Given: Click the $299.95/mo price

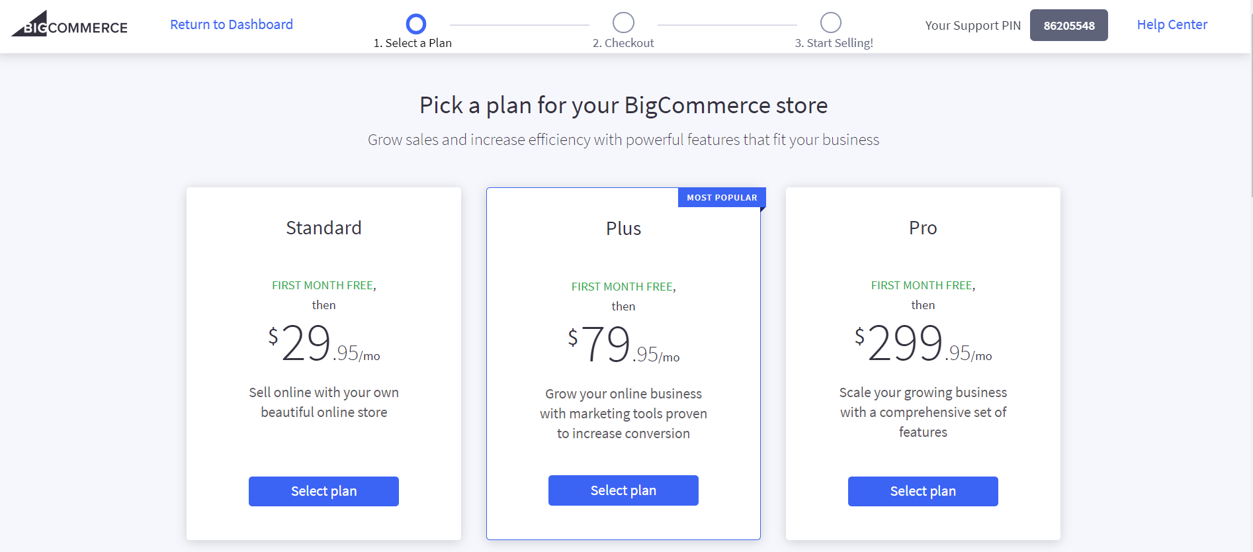Looking at the screenshot, I should (923, 344).
